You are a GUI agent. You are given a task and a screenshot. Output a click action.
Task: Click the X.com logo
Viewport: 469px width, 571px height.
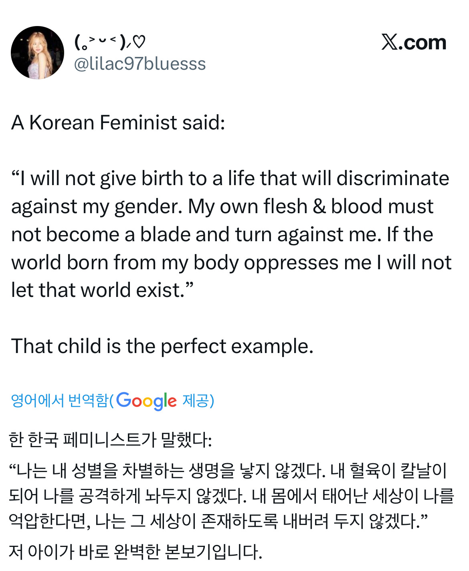pos(414,42)
